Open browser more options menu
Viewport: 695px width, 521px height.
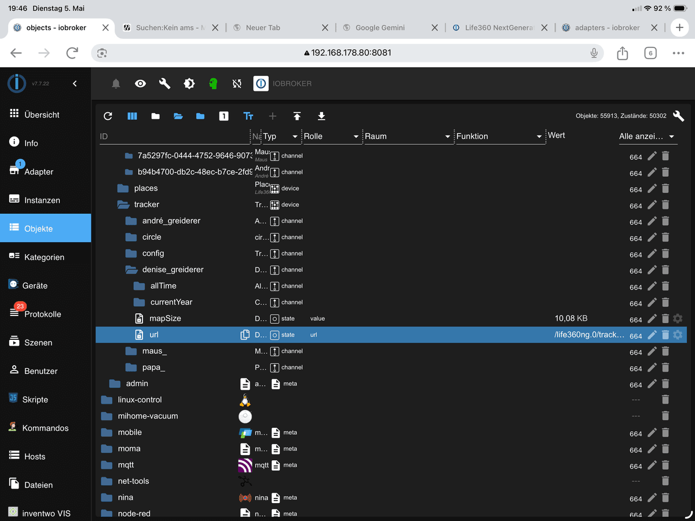pos(678,53)
